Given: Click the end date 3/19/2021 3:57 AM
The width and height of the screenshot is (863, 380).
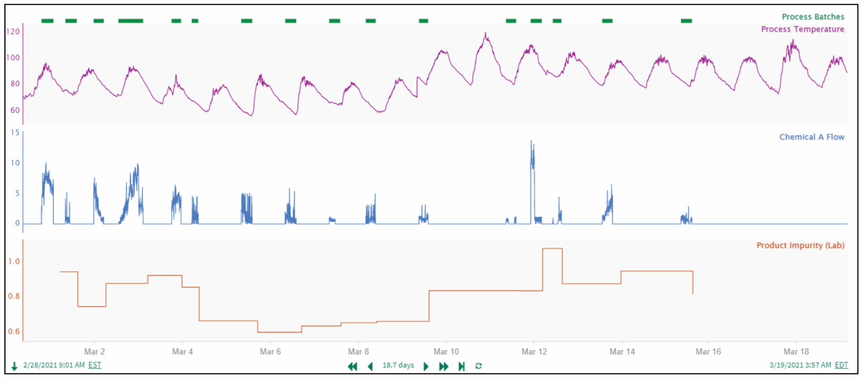Looking at the screenshot, I should click(800, 365).
